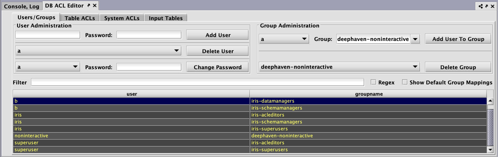This screenshot has width=498, height=157.
Task: Click the table scrollbar down arrow
Action: point(491,150)
